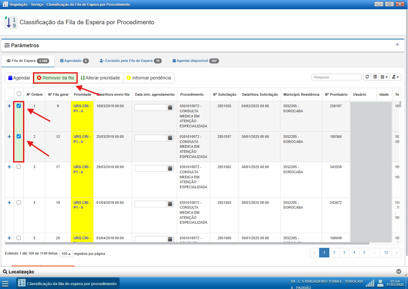Click the user profile icon in status bar
The width and height of the screenshot is (408, 289).
380,283
